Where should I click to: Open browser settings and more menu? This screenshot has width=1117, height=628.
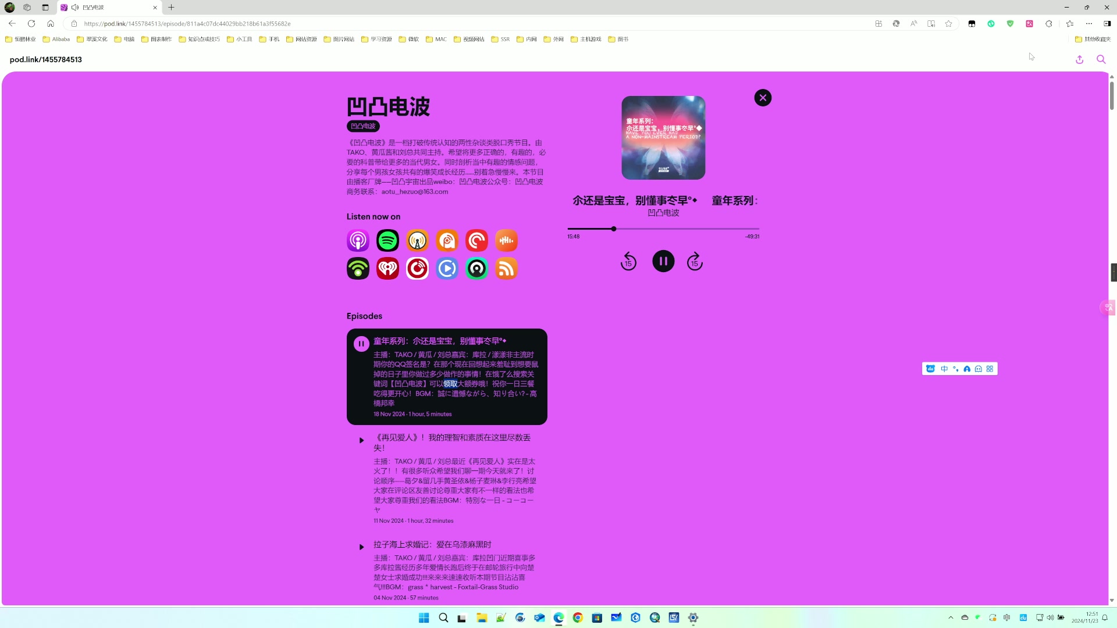tap(1089, 24)
